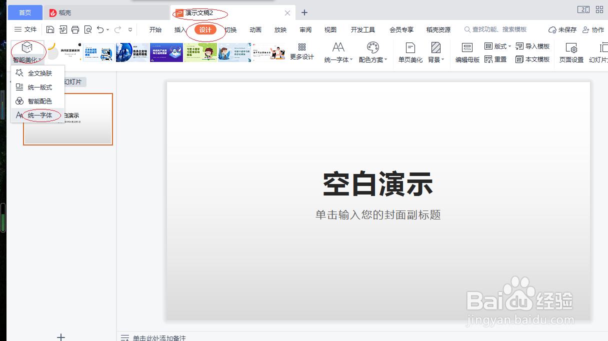Click the Print Preview icon
This screenshot has height=341, width=608.
pos(87,29)
